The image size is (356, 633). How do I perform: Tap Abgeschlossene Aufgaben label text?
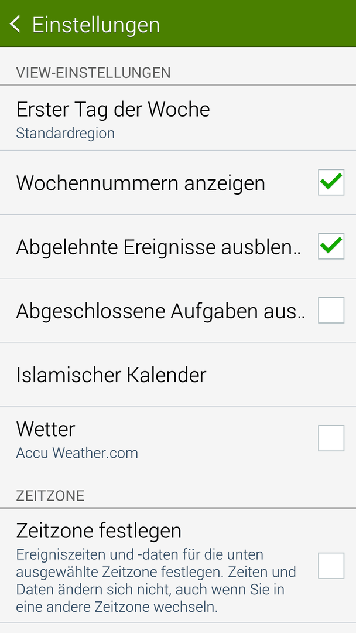[160, 311]
